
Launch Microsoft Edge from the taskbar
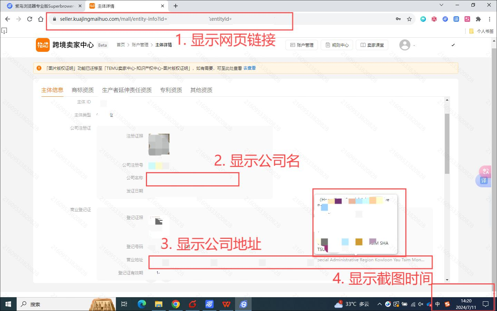[x=142, y=304]
